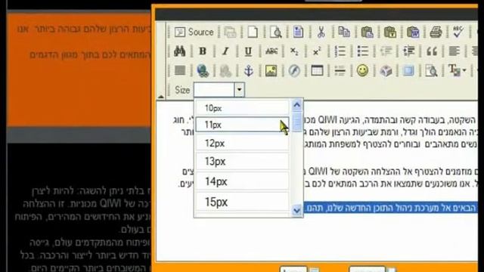Click the Decrease Indent icon
484x272 pixels.
click(x=386, y=51)
